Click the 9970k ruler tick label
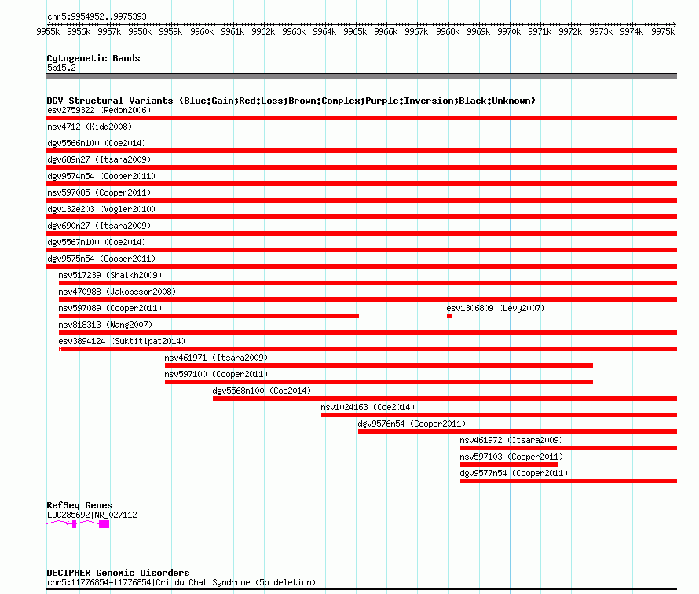This screenshot has height=594, width=699. point(509,31)
